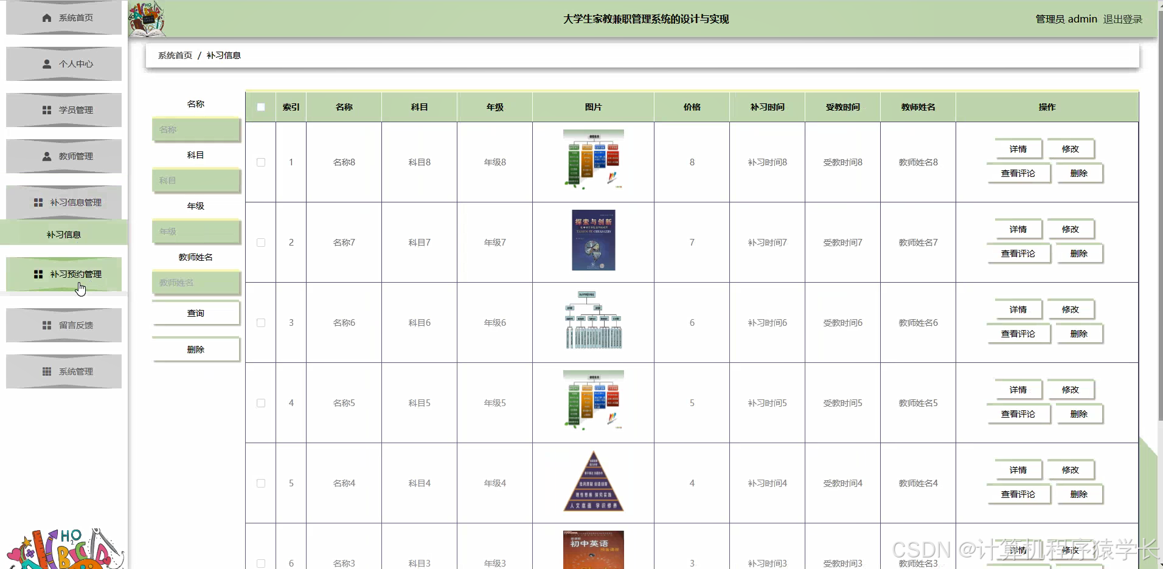Check the checkbox beside 名称6
The width and height of the screenshot is (1163, 569).
point(261,323)
